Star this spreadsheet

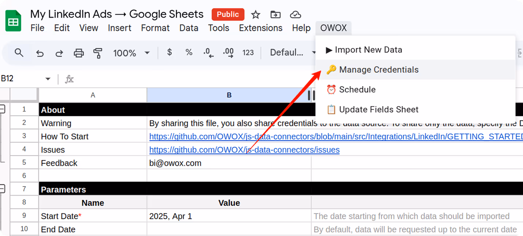[x=255, y=15]
